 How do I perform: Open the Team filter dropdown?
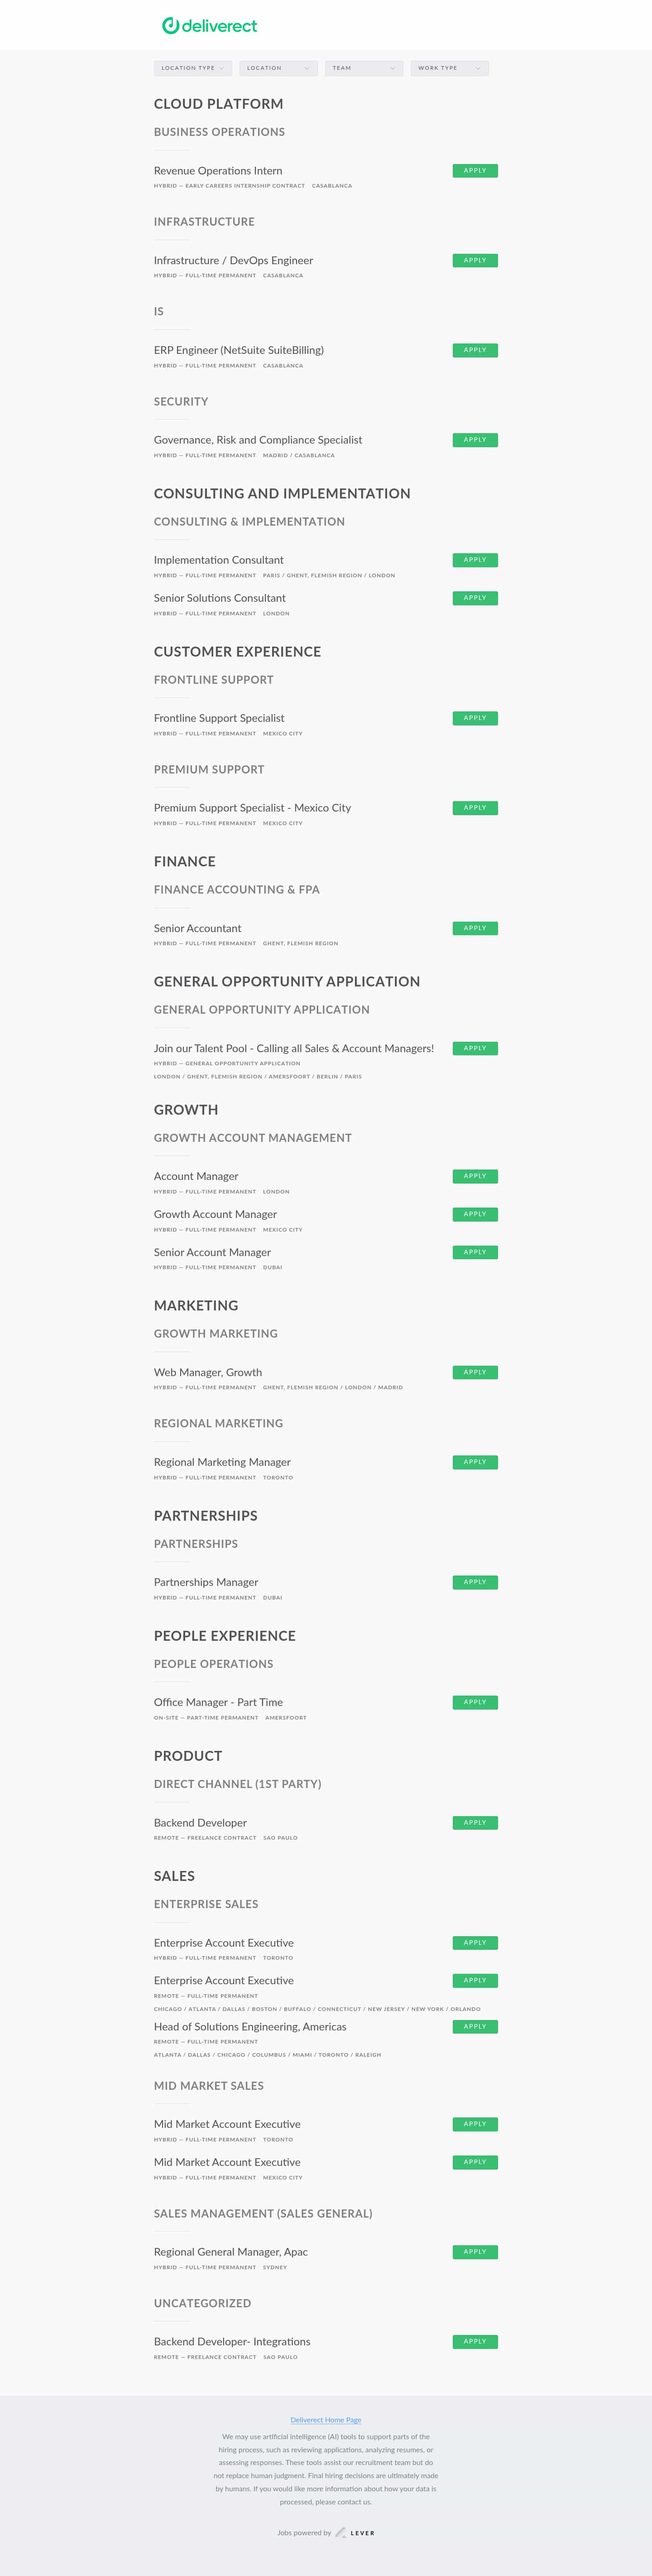pyautogui.click(x=364, y=68)
